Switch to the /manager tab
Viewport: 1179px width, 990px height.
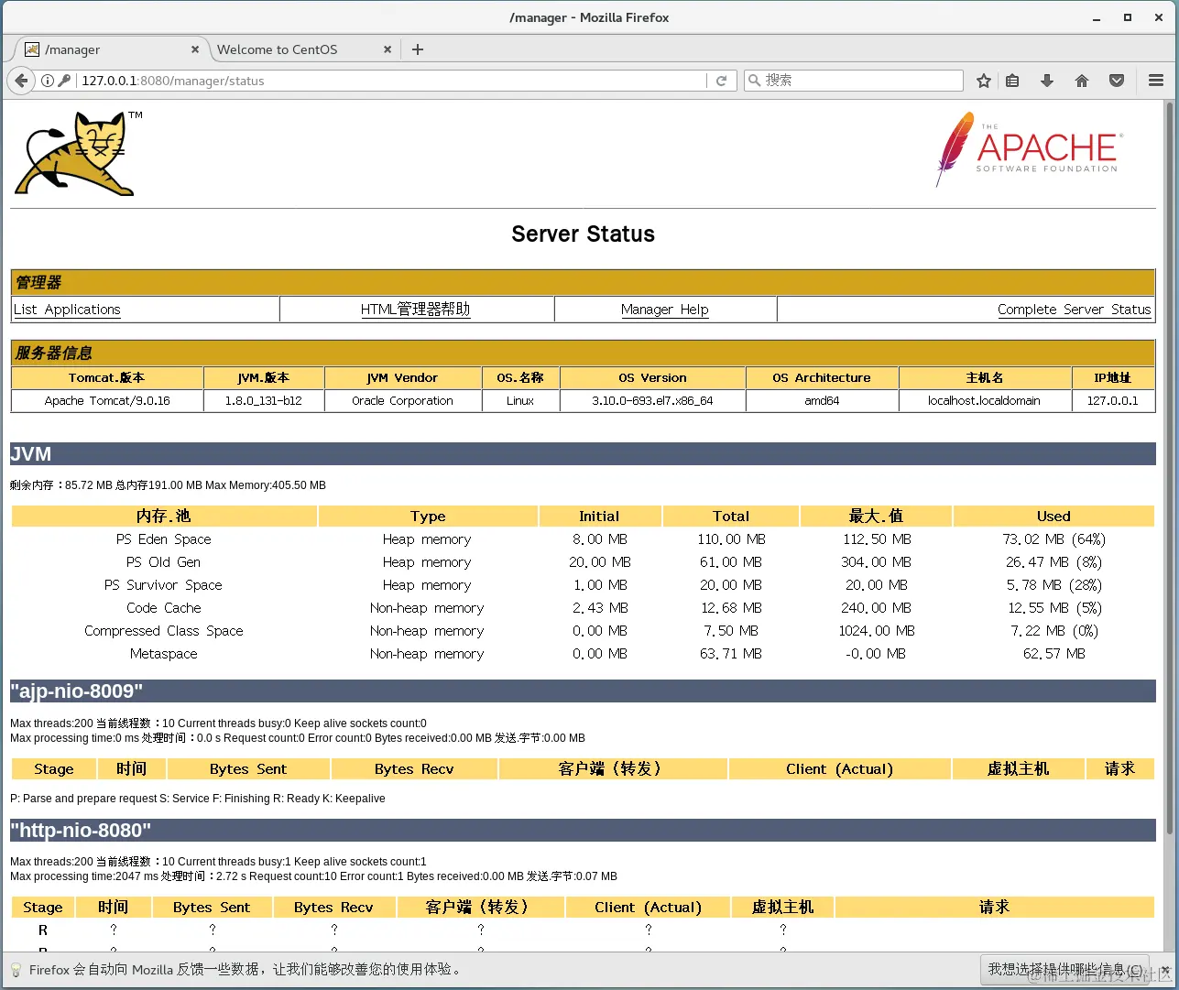(108, 49)
